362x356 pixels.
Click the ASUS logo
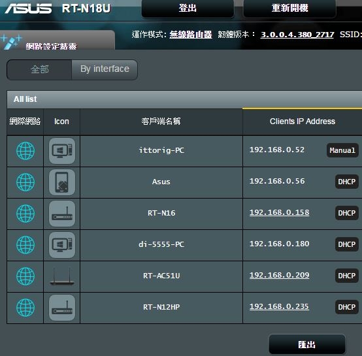point(28,8)
